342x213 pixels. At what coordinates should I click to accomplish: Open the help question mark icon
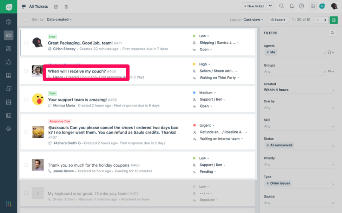pos(301,6)
